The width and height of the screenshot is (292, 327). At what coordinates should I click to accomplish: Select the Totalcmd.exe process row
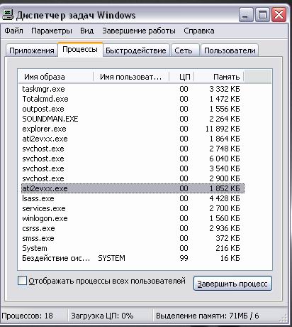[x=133, y=99]
